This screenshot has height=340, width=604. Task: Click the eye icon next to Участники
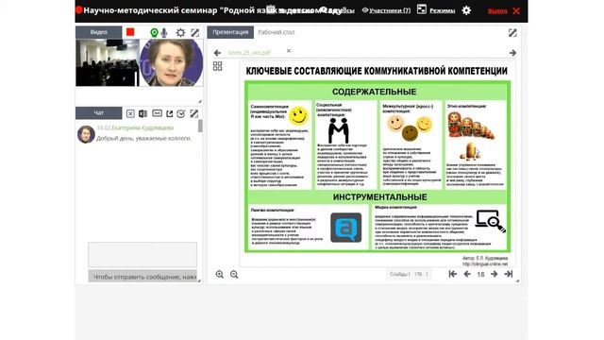point(365,10)
